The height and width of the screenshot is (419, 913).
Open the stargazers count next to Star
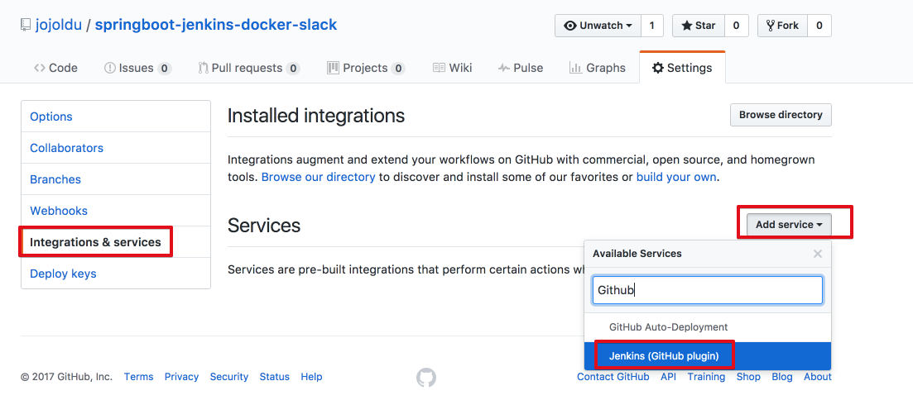[x=737, y=26]
